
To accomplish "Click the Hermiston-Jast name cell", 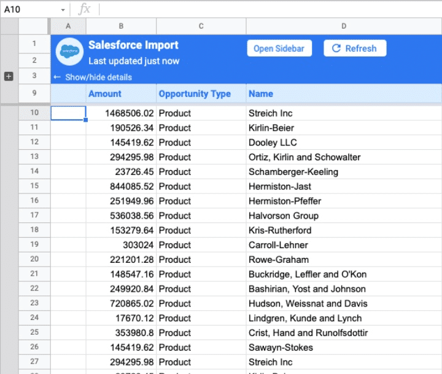I will click(x=344, y=187).
